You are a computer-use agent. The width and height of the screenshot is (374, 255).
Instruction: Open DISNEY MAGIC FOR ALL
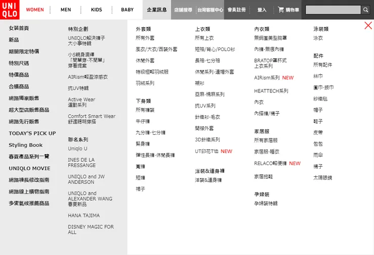click(x=91, y=229)
